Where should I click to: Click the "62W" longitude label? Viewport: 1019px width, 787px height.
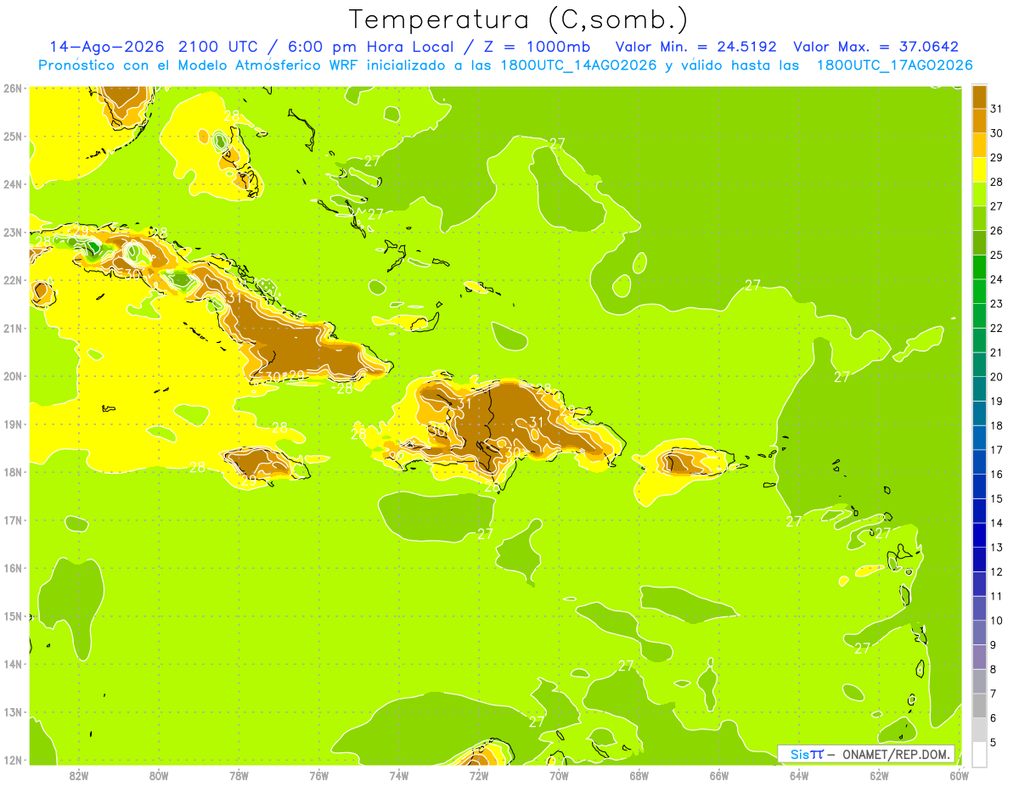(x=879, y=775)
